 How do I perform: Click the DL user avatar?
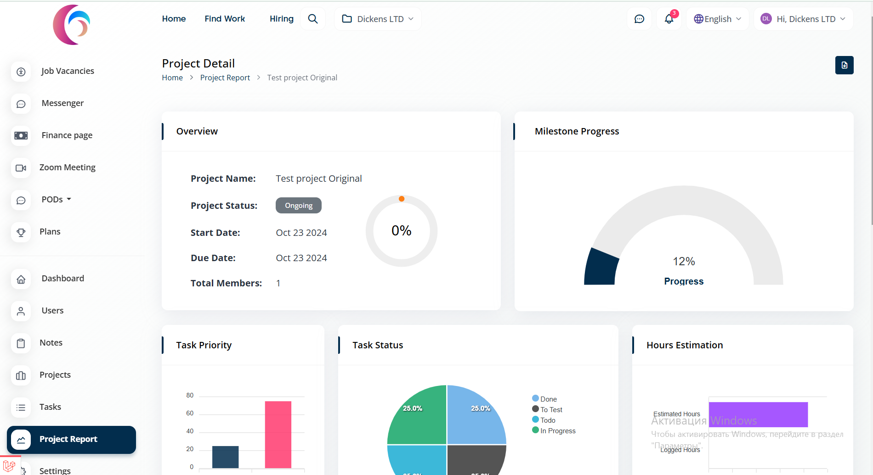pyautogui.click(x=766, y=19)
